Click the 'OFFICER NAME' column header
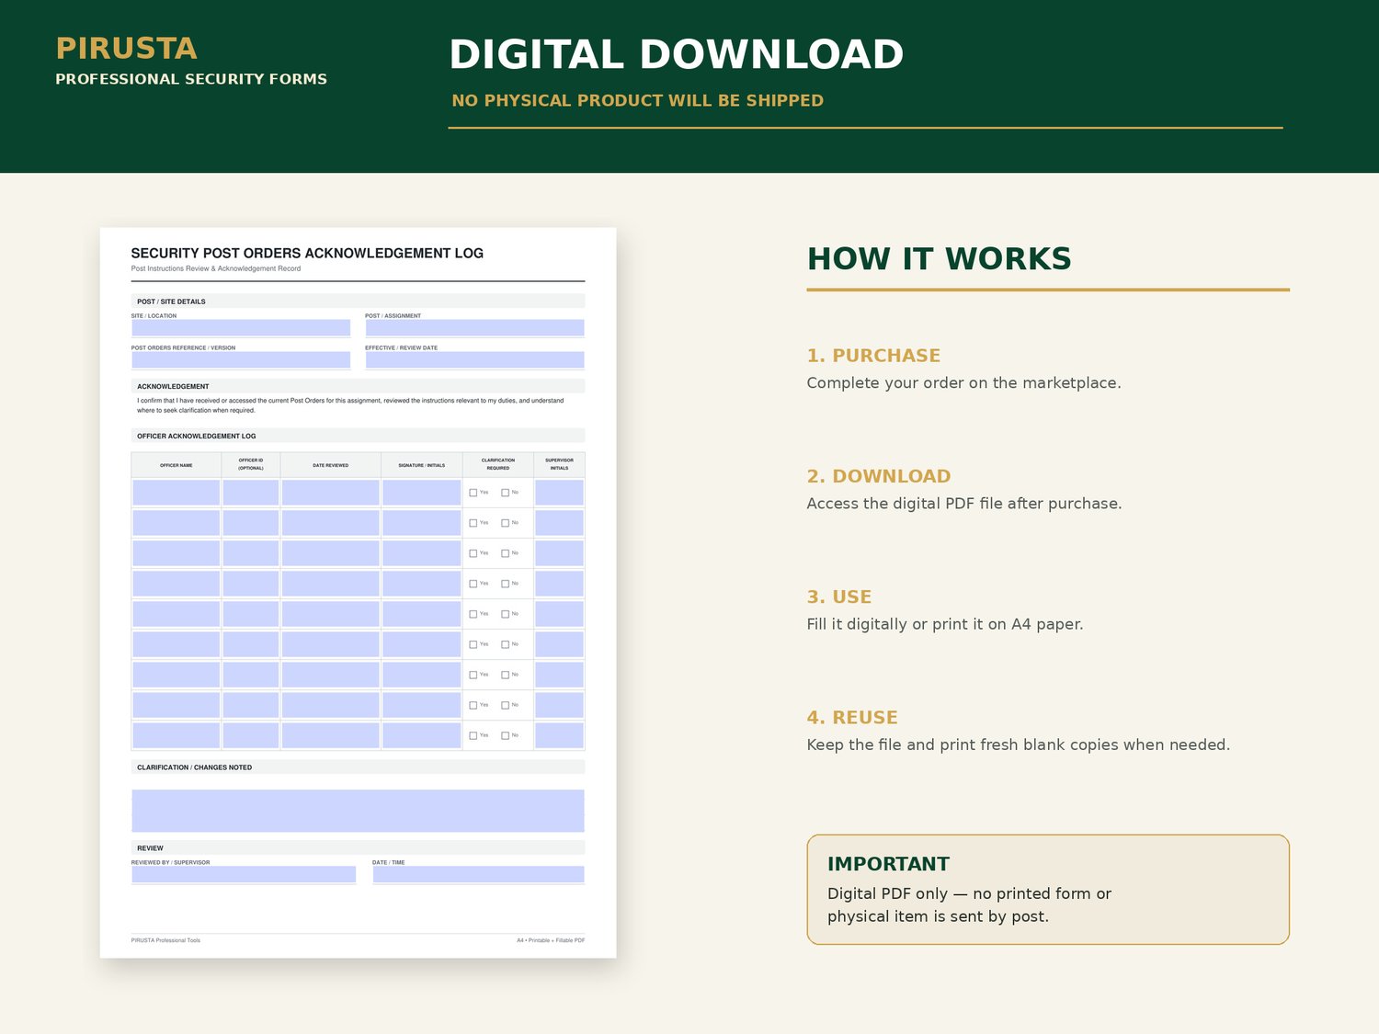 coord(177,465)
